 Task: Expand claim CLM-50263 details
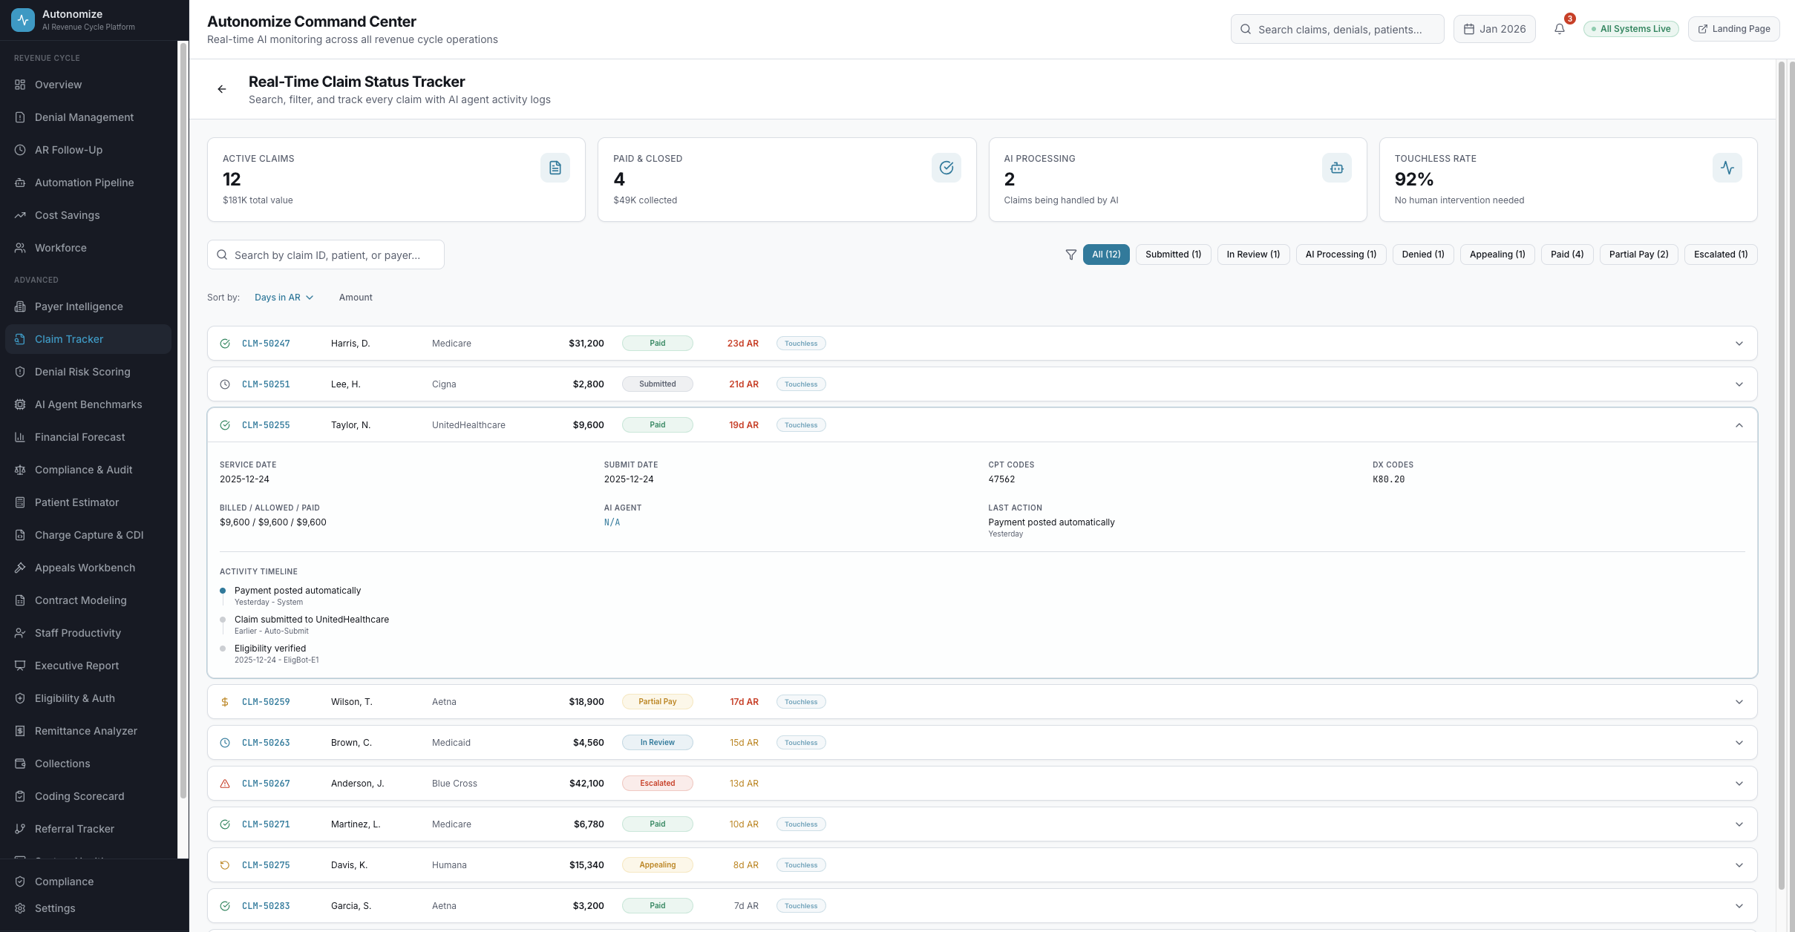coord(1739,742)
